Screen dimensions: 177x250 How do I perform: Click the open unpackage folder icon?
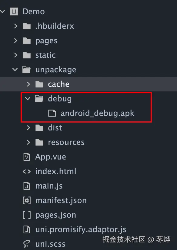point(26,70)
